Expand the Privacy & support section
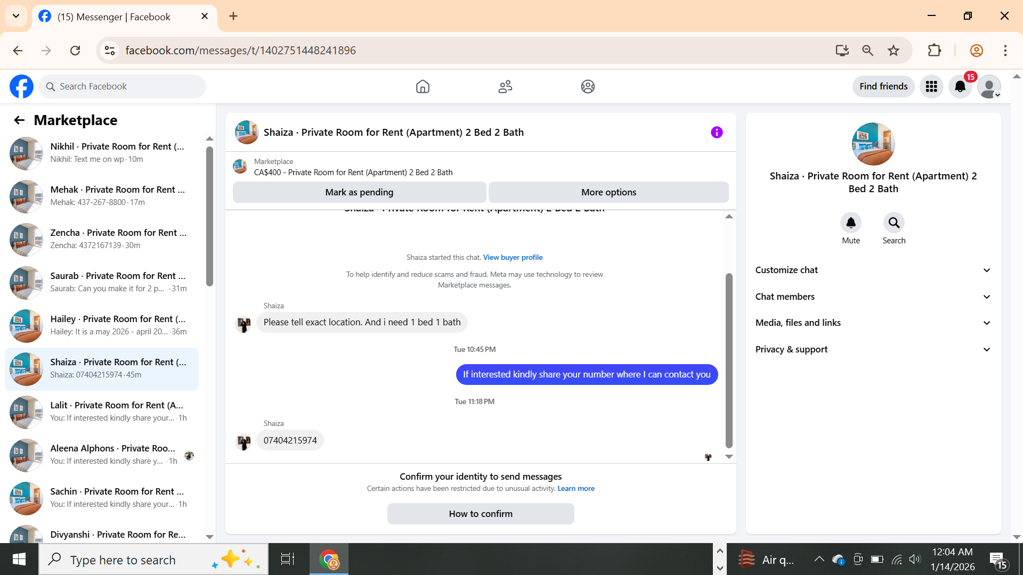This screenshot has width=1023, height=575. click(x=873, y=349)
